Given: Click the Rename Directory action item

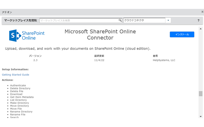Looking at the screenshot, I should click(x=21, y=112).
